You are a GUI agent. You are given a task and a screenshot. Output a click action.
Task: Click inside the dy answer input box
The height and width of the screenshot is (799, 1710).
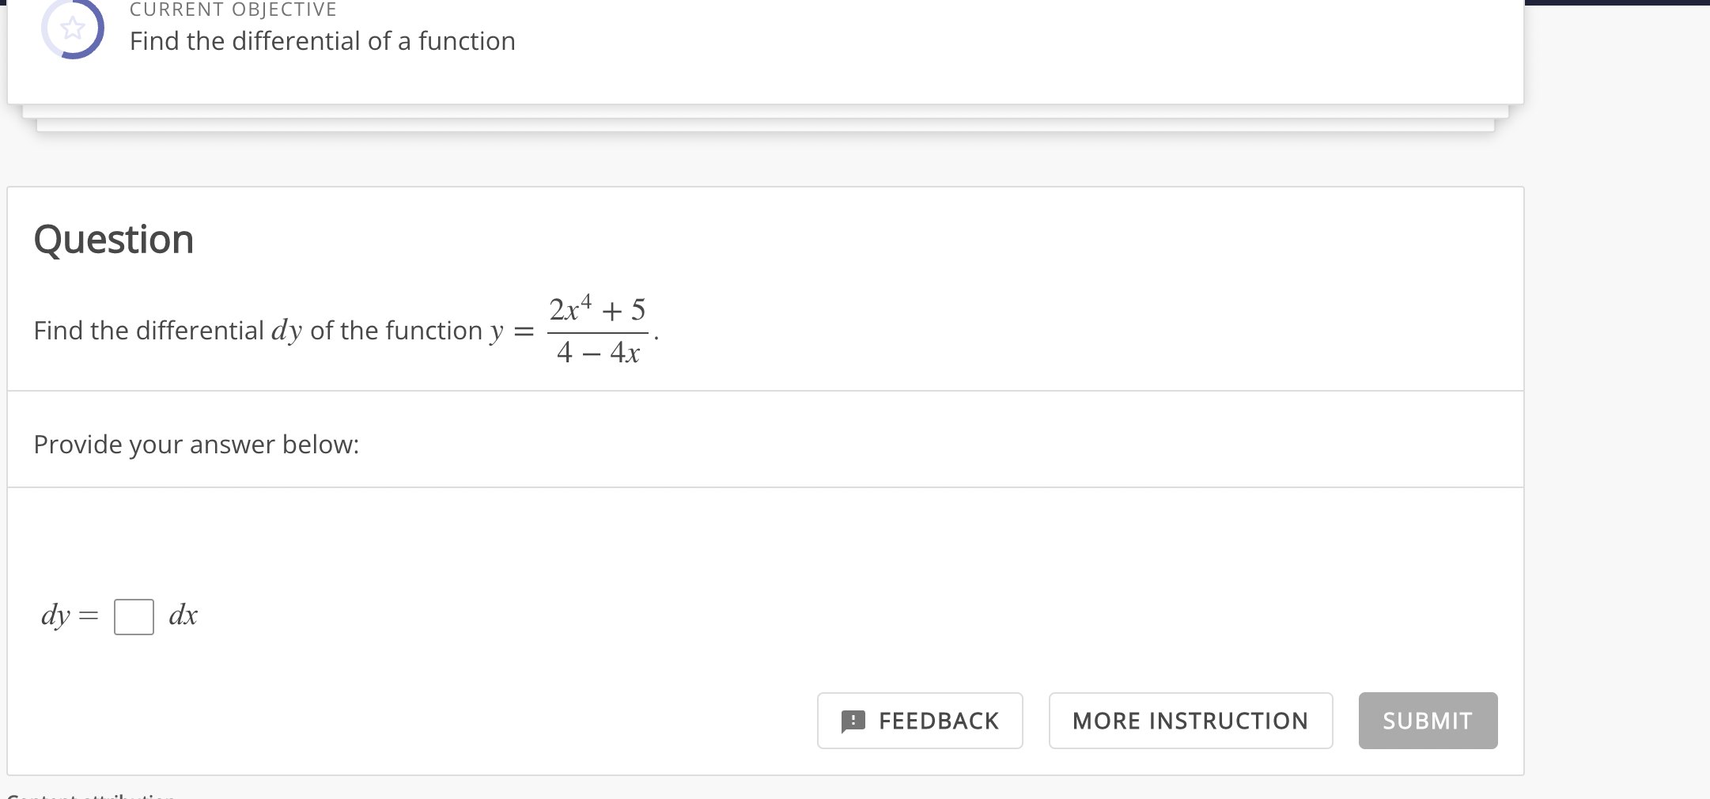(x=134, y=616)
